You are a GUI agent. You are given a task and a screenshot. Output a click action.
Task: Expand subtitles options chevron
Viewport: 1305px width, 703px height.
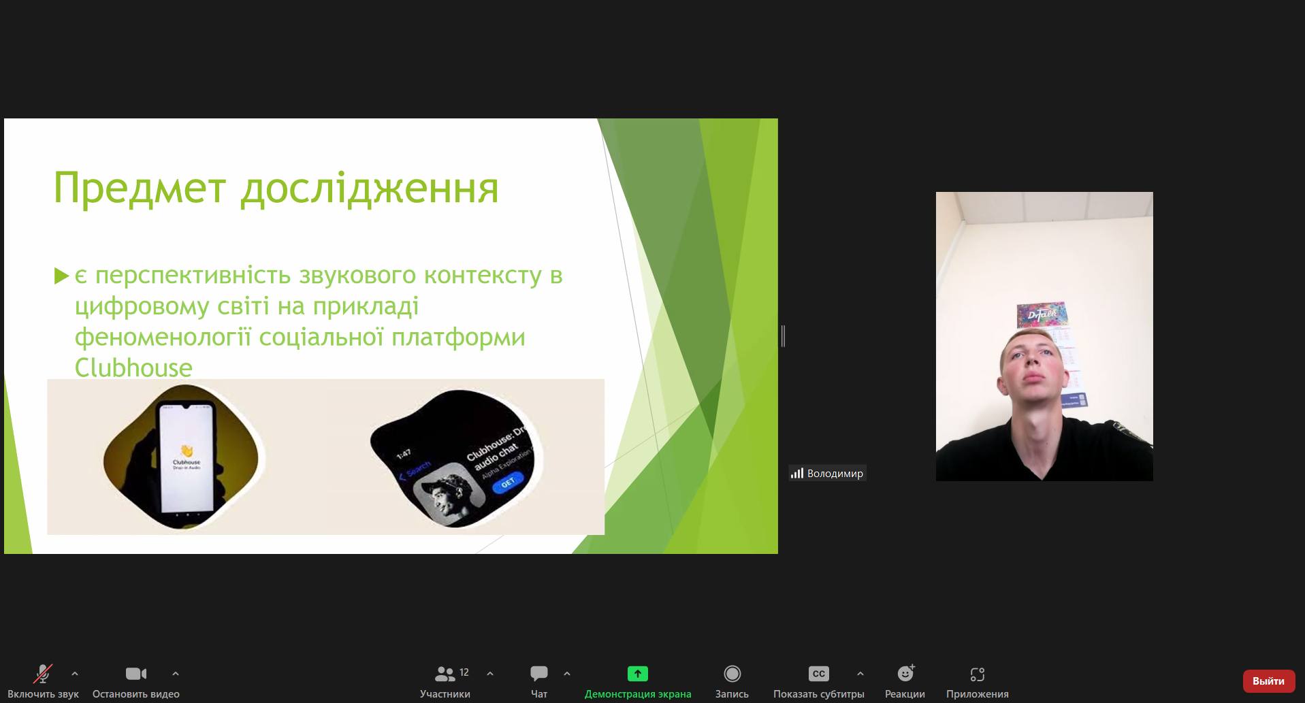pos(860,674)
